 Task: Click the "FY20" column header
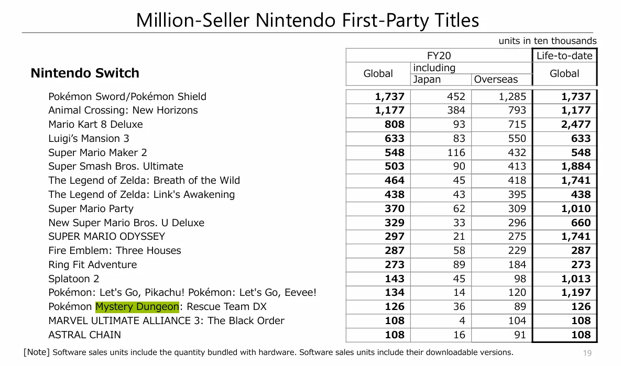click(x=439, y=56)
